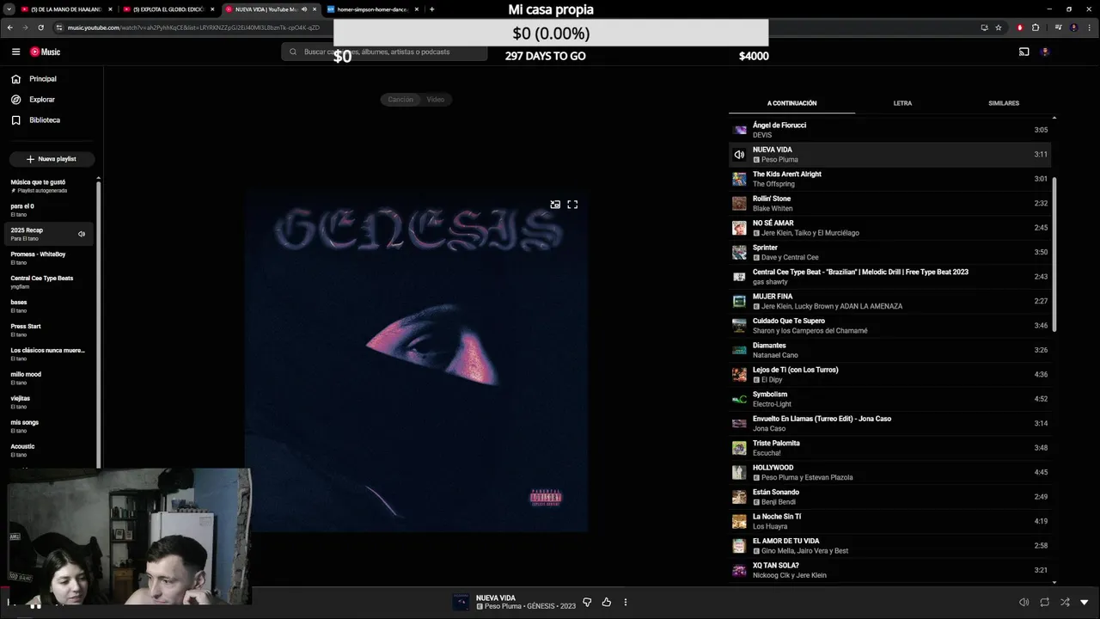Open the GÉNESIS album link in player bar
The image size is (1100, 619).
pyautogui.click(x=541, y=607)
